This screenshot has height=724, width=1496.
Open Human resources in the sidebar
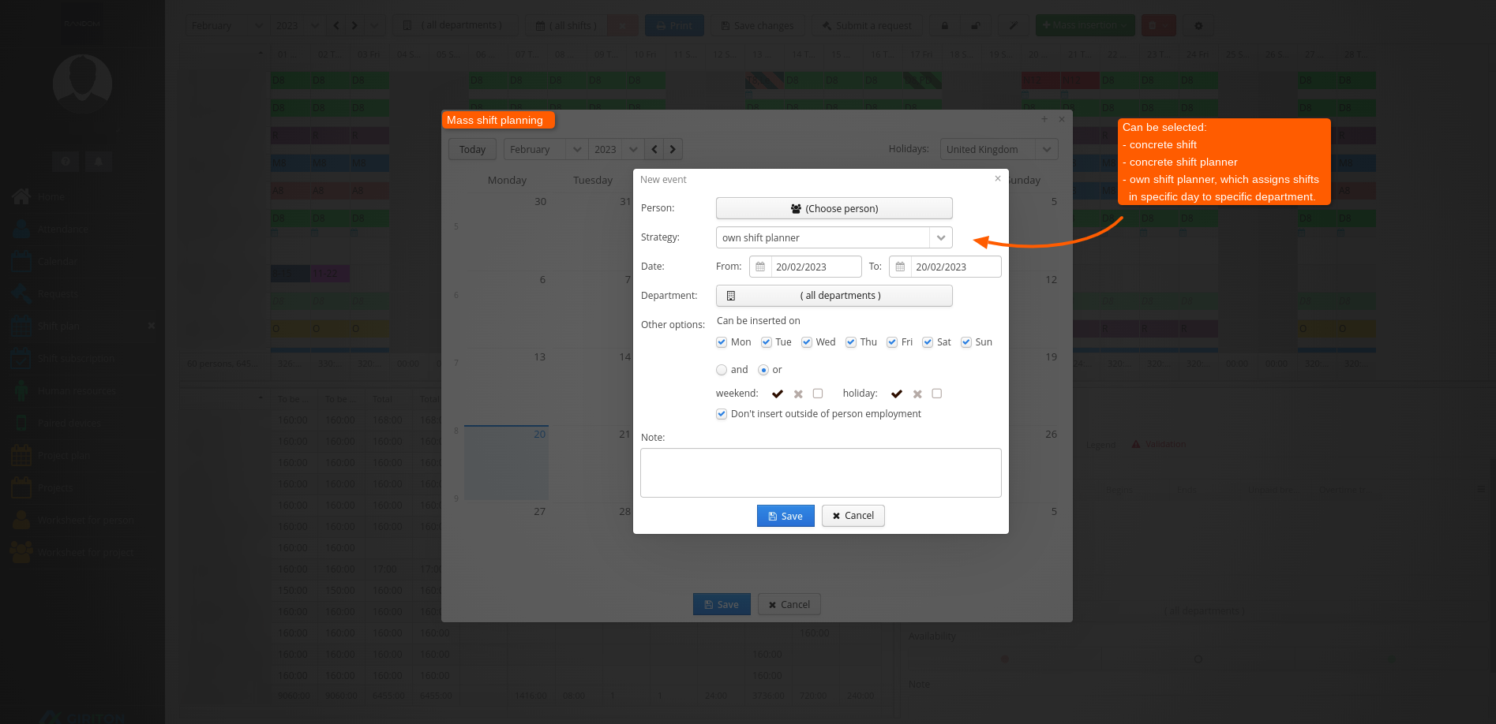pyautogui.click(x=77, y=390)
